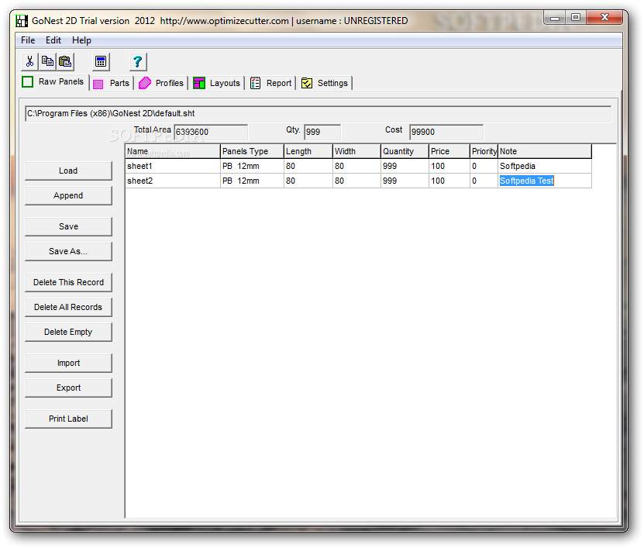Viewport: 644px width, 548px height.
Task: Click the Priority column header
Action: coord(484,152)
